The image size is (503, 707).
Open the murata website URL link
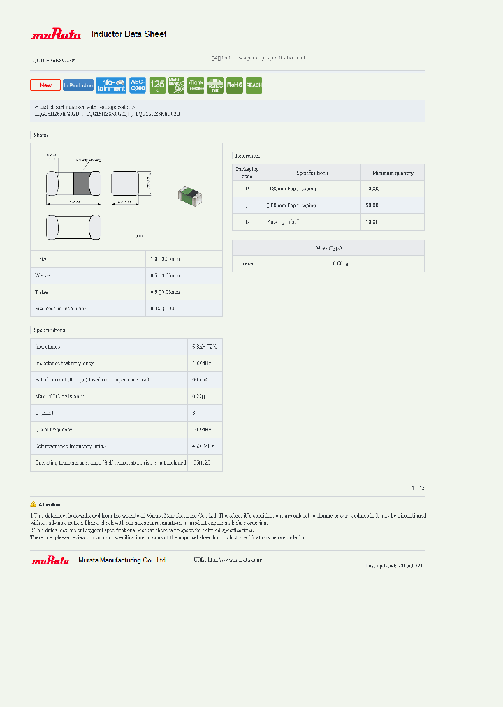click(x=235, y=560)
